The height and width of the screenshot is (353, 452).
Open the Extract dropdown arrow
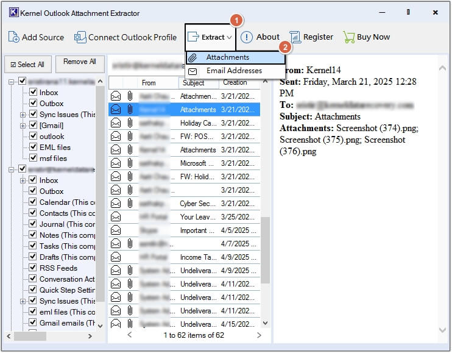229,37
